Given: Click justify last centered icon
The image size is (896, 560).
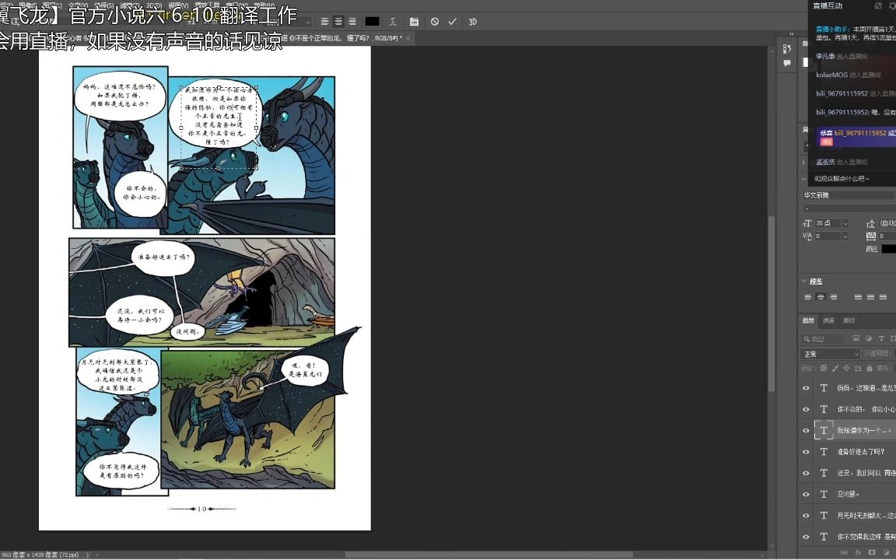Looking at the screenshot, I should pyautogui.click(x=870, y=297).
